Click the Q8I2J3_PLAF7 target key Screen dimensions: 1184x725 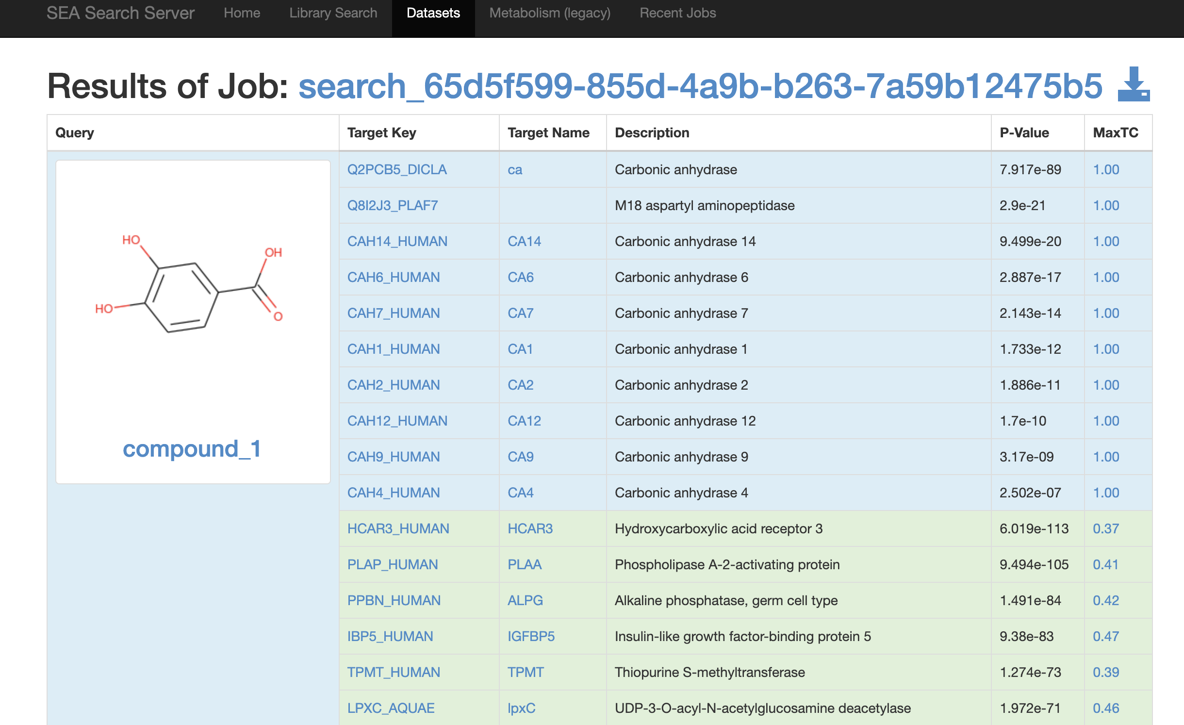392,206
